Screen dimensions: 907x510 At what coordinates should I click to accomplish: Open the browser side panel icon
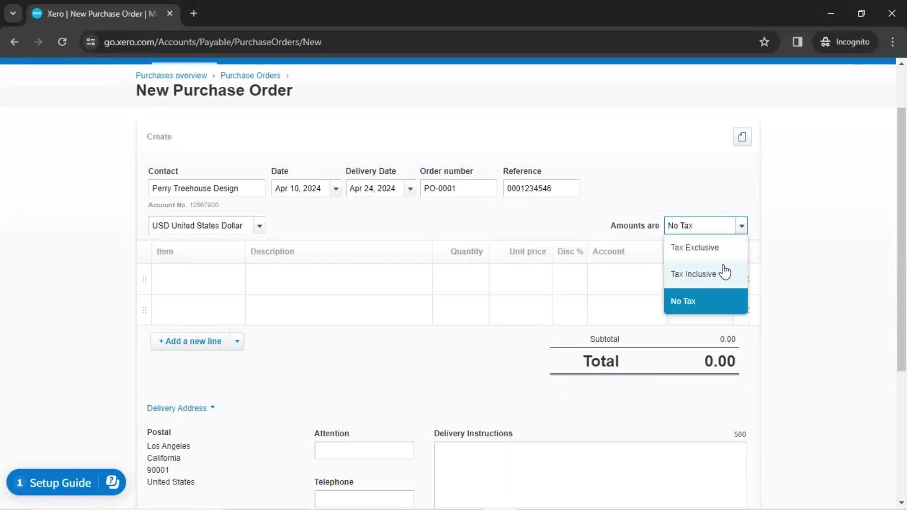(797, 42)
